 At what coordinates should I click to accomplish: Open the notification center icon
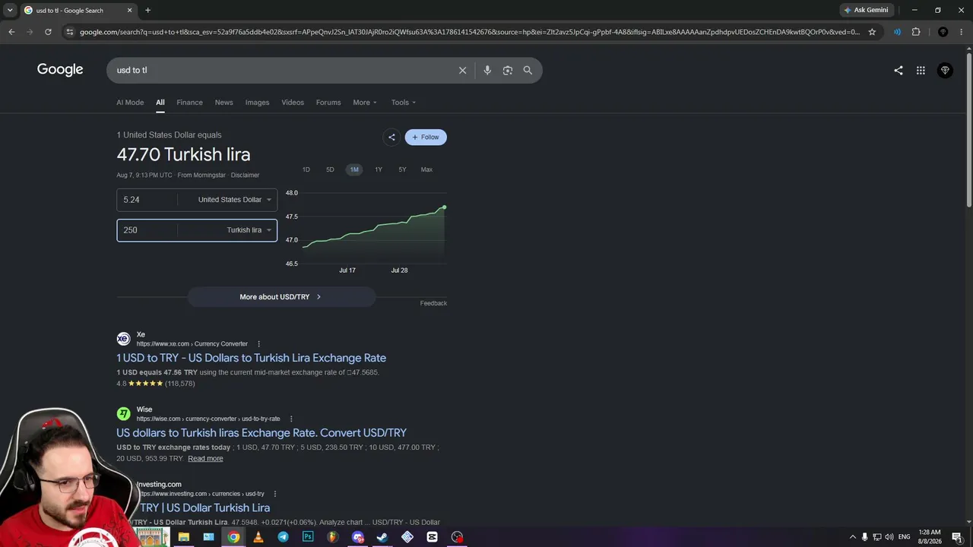[x=957, y=536]
